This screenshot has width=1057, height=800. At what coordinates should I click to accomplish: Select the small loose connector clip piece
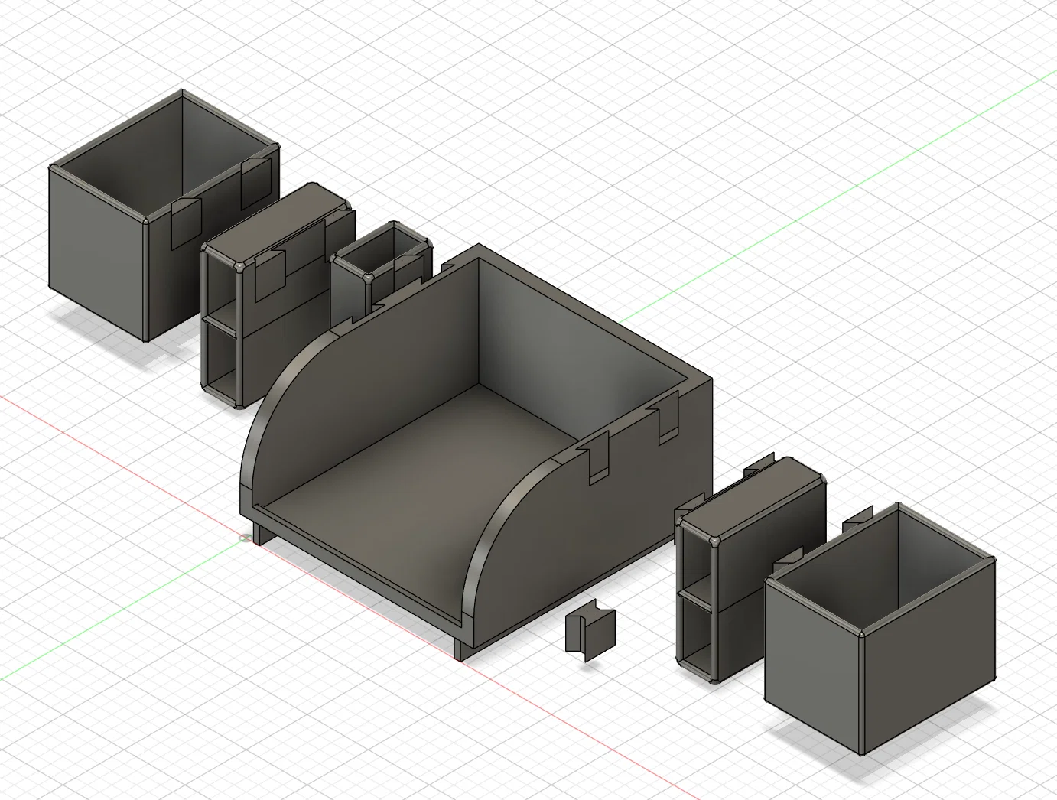pos(590,629)
